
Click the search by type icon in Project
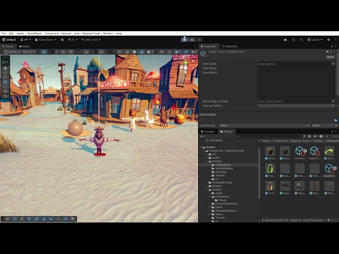pos(309,137)
